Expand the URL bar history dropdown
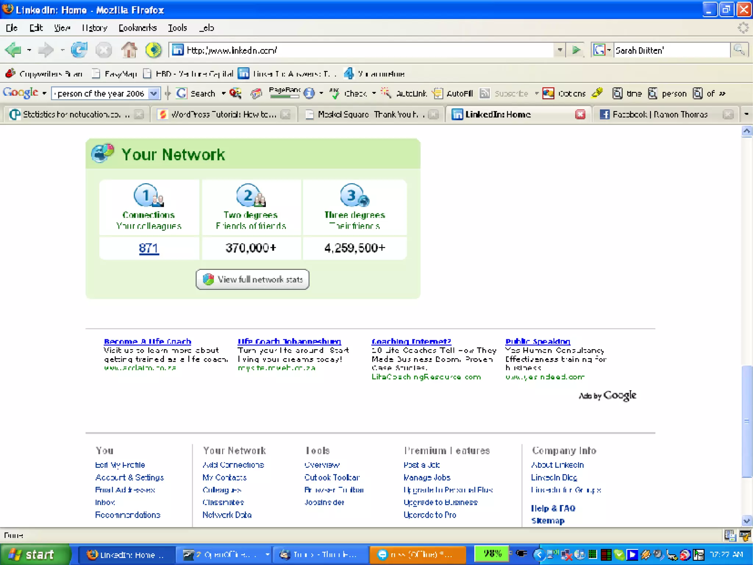 (560, 50)
